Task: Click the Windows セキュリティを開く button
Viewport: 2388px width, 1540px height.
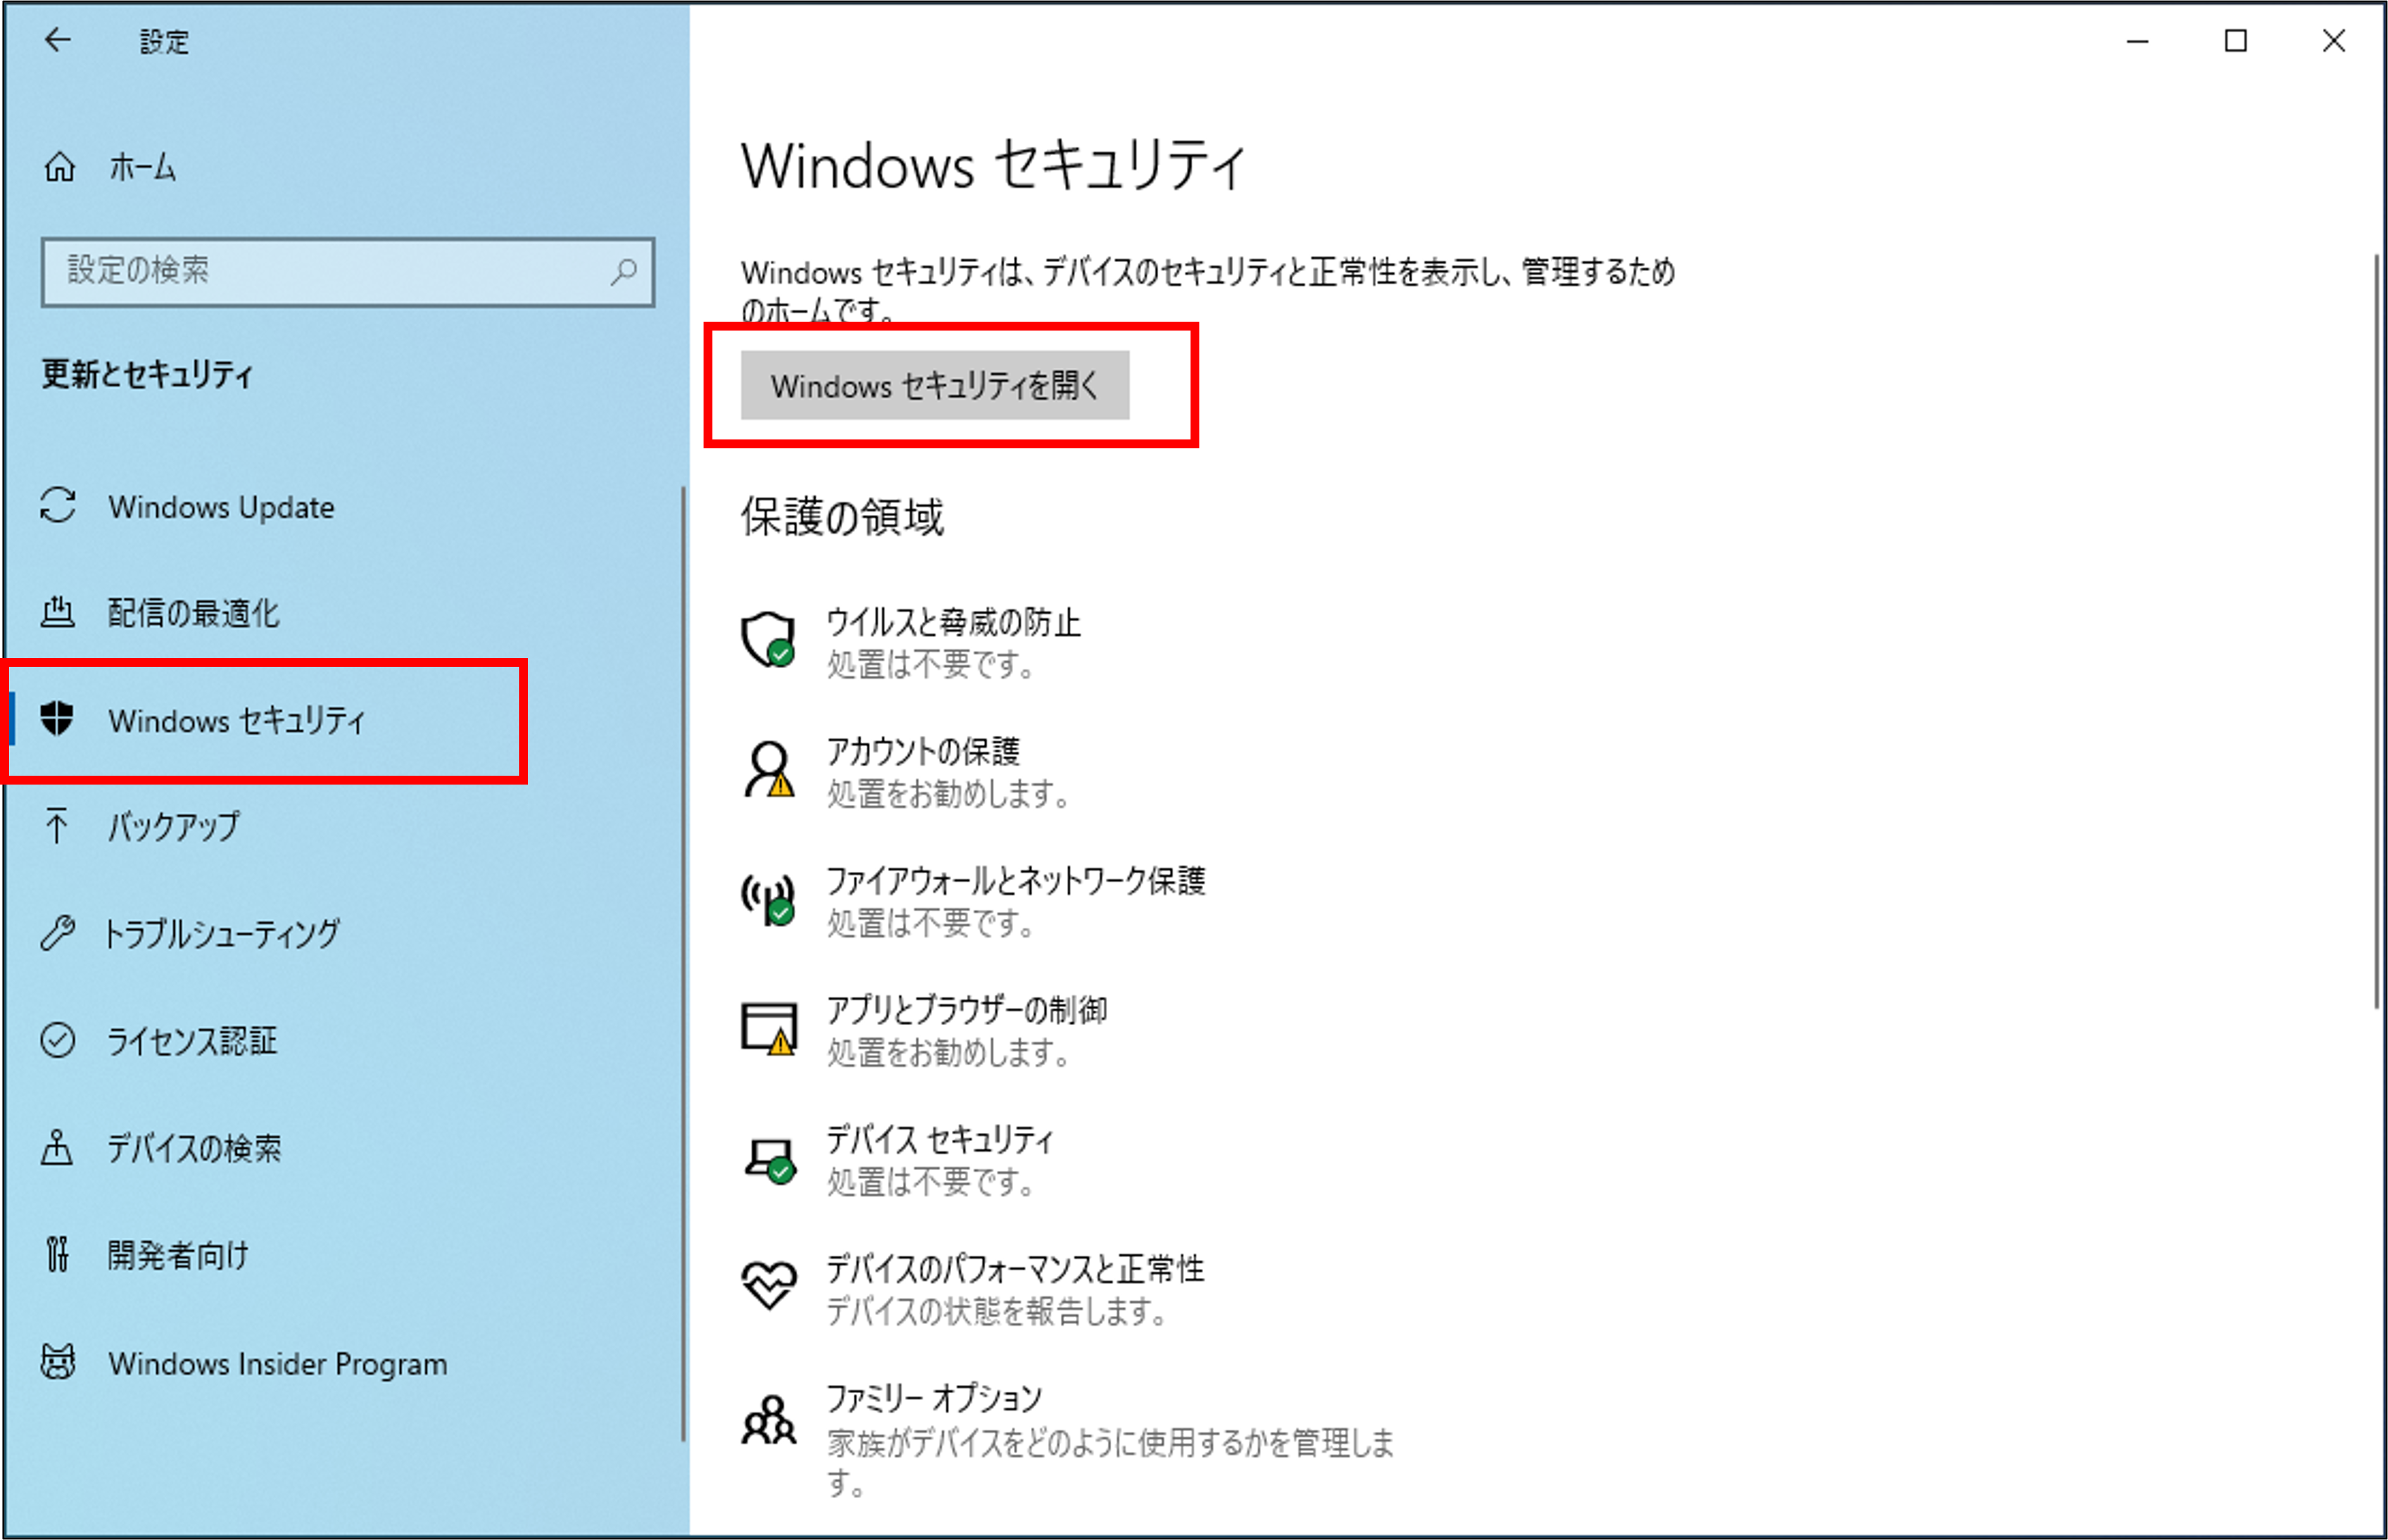Action: (x=935, y=385)
